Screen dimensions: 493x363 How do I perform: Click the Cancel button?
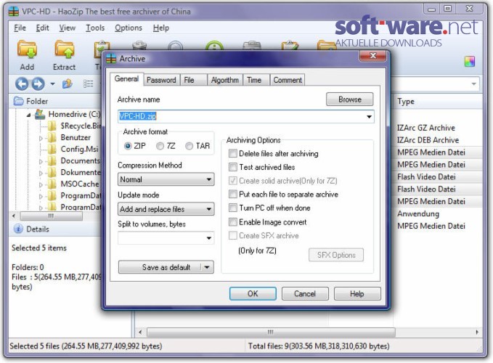pos(305,293)
